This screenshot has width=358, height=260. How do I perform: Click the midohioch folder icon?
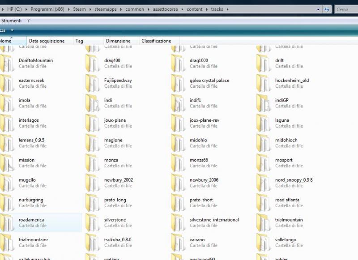pyautogui.click(x=264, y=143)
